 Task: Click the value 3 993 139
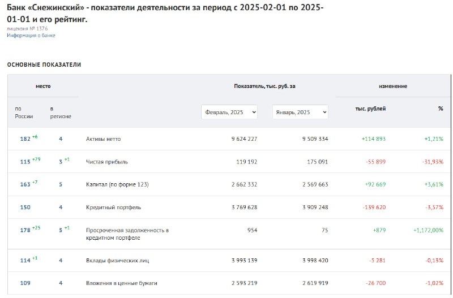(x=244, y=261)
